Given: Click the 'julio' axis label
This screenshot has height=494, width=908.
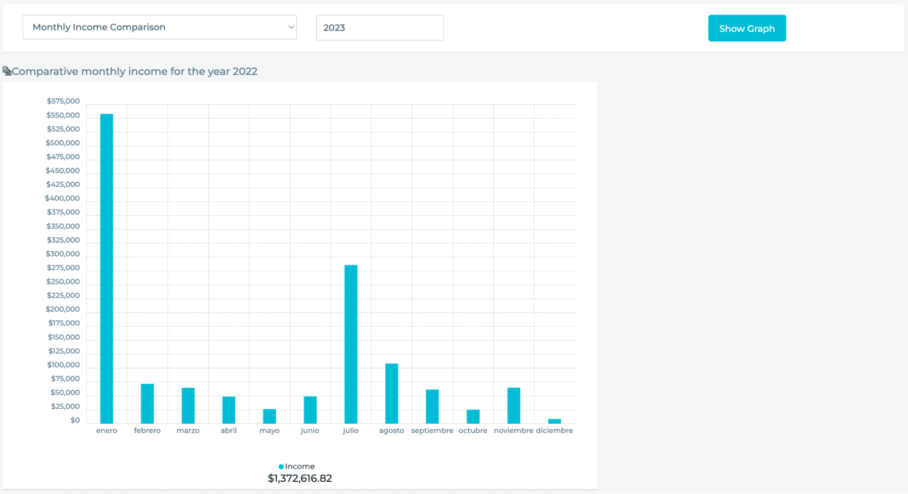Looking at the screenshot, I should 351,430.
